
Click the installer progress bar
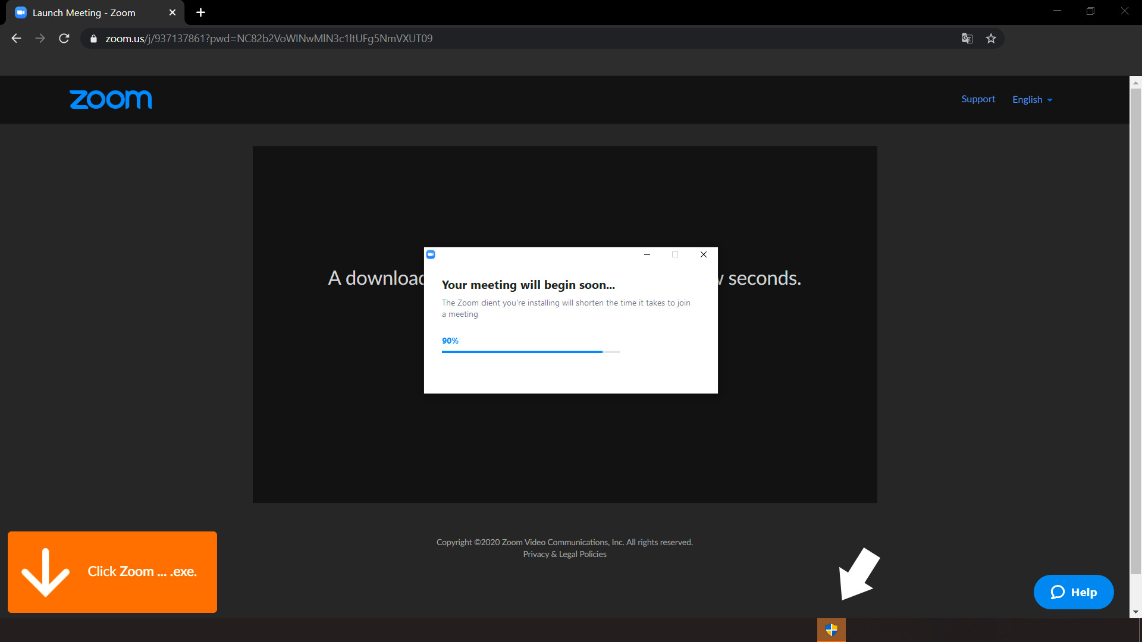point(531,352)
